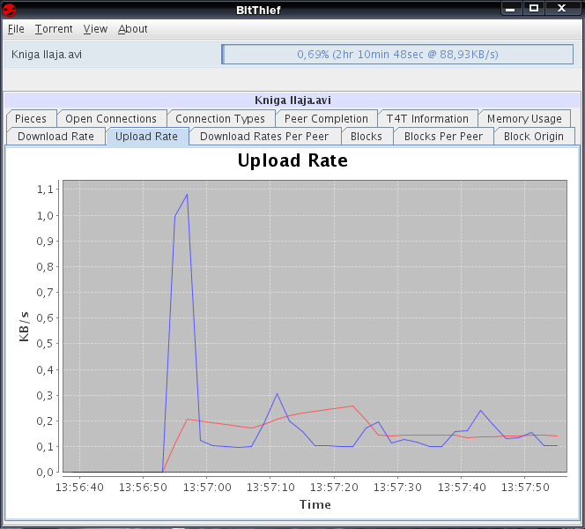Image resolution: width=585 pixels, height=529 pixels.
Task: Click the 0,0 value on the KB/s axis
Action: (45, 473)
